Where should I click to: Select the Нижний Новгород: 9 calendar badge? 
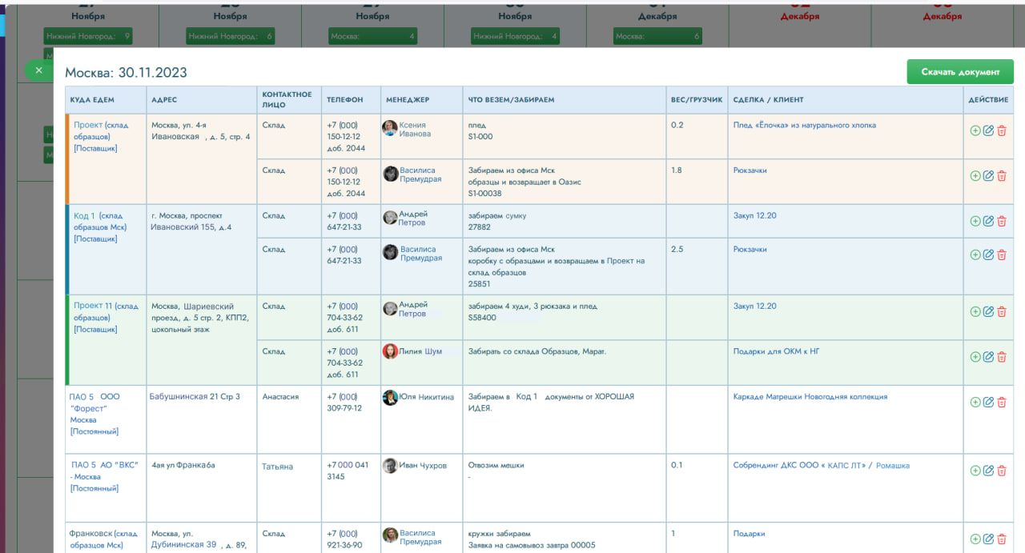pyautogui.click(x=88, y=36)
